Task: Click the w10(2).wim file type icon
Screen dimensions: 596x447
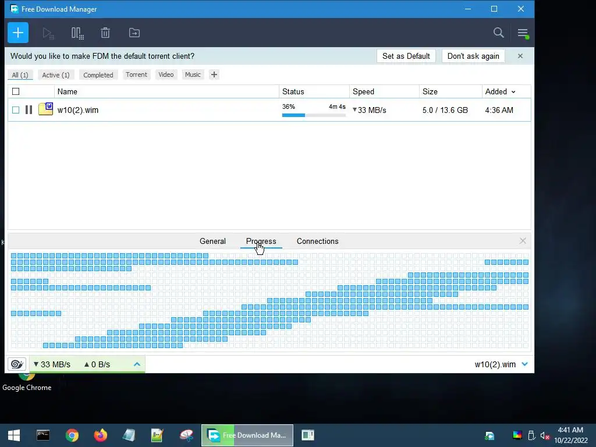Action: click(x=45, y=109)
